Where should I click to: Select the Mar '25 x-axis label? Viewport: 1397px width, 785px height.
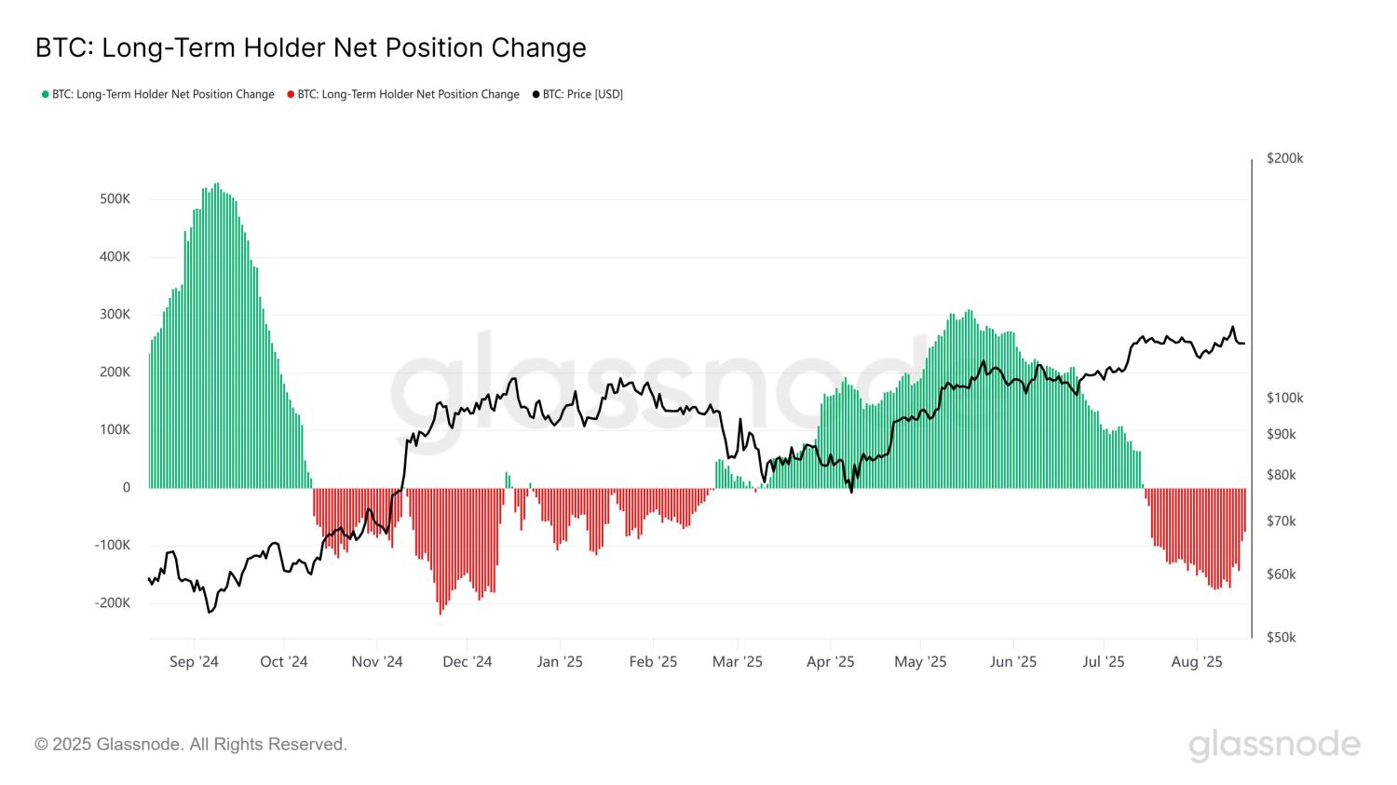[x=737, y=662]
